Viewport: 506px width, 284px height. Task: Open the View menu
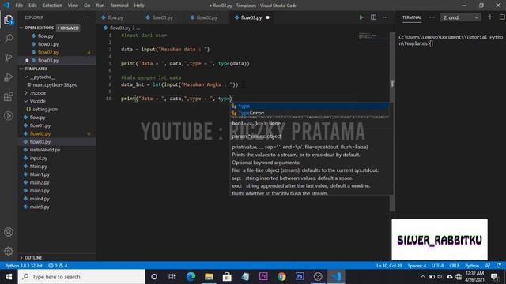(x=73, y=6)
